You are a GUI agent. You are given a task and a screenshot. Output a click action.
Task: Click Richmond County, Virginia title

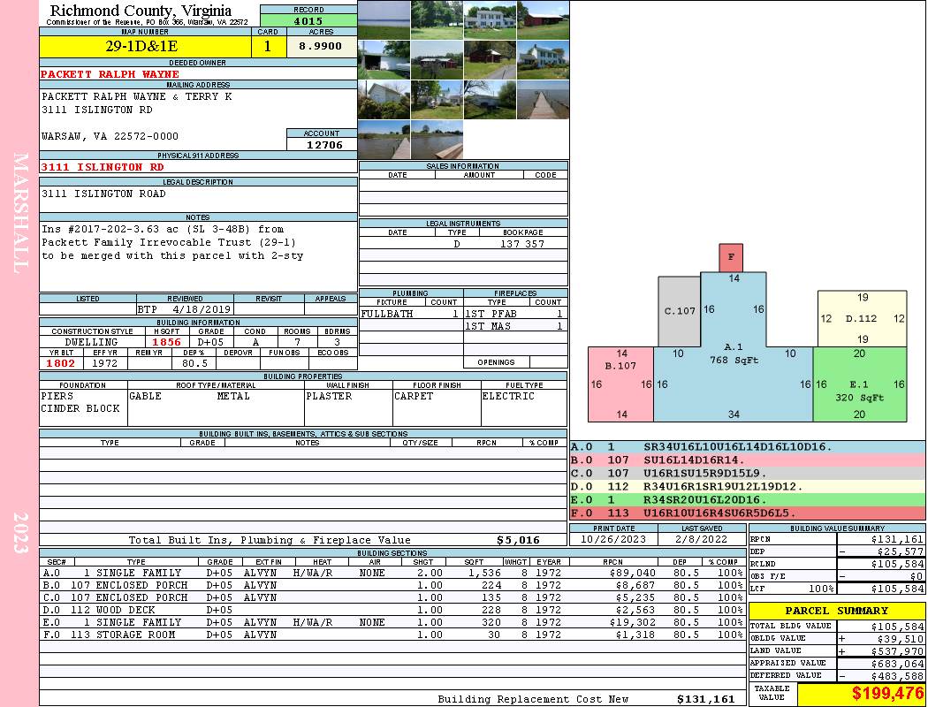coord(141,10)
